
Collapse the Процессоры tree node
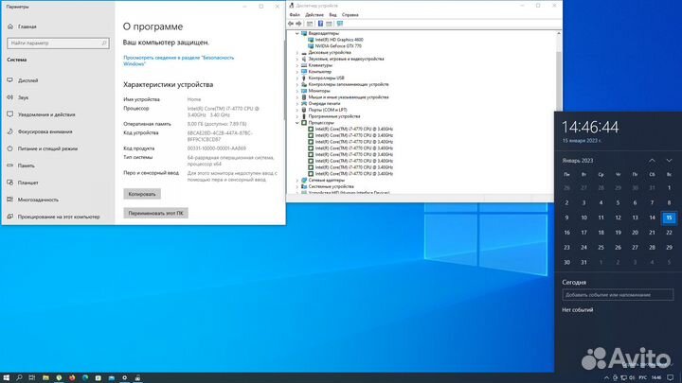298,121
